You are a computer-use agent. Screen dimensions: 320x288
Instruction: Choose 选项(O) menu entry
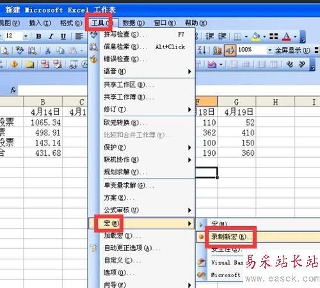[x=141, y=273]
